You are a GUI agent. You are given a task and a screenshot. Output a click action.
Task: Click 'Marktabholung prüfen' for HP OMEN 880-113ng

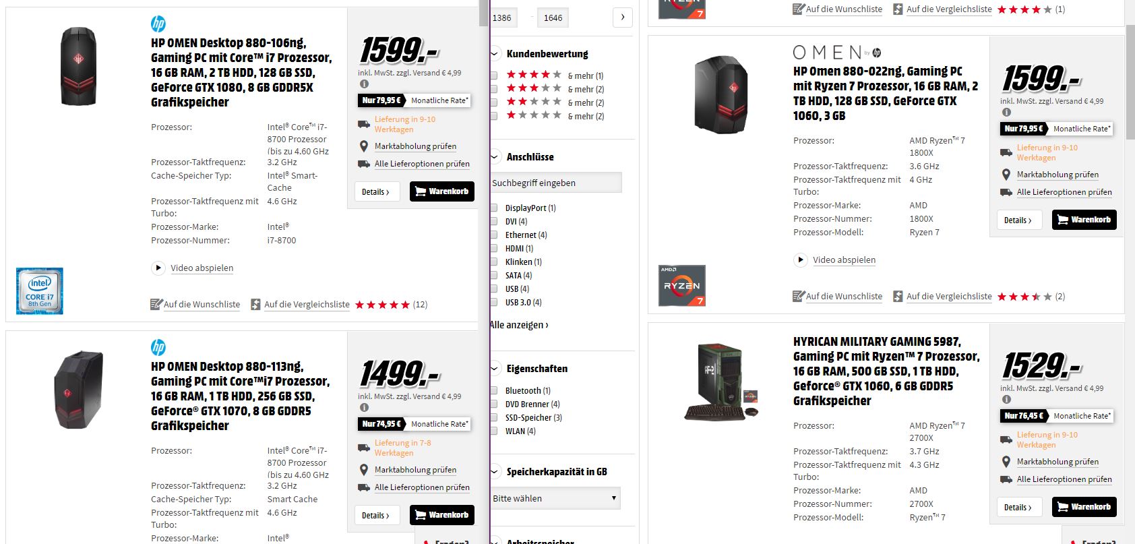(x=415, y=470)
